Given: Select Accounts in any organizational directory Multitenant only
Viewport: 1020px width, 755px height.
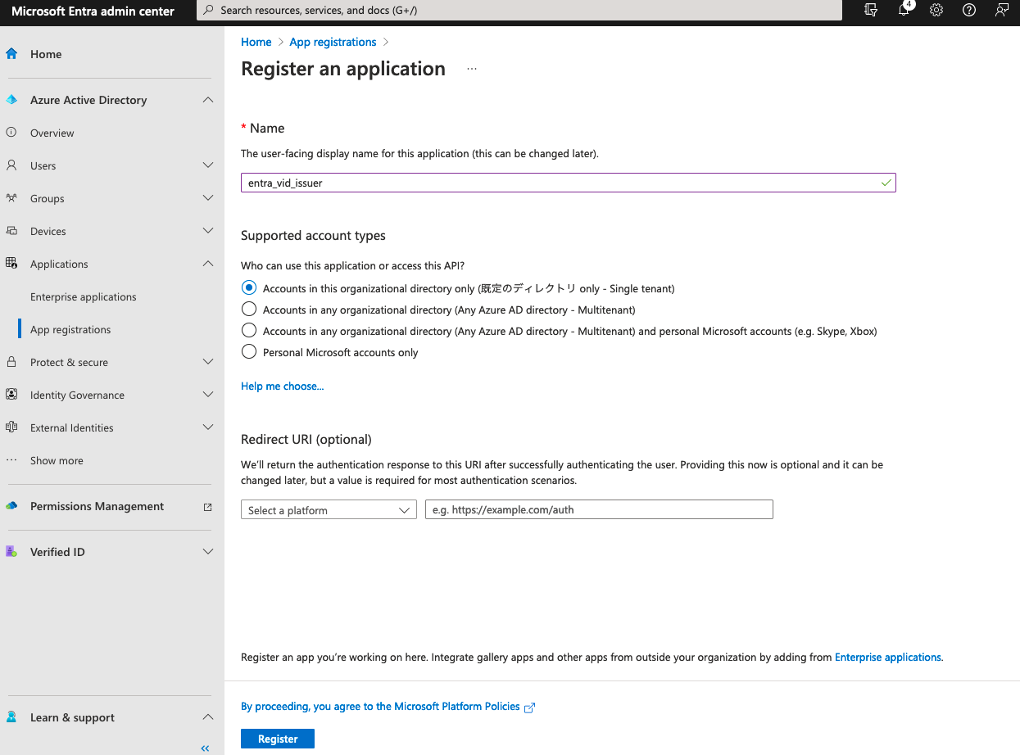Looking at the screenshot, I should pyautogui.click(x=249, y=310).
